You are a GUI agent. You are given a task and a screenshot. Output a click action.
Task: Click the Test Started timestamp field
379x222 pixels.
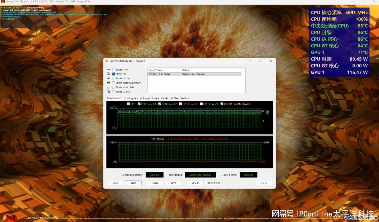click(x=201, y=175)
